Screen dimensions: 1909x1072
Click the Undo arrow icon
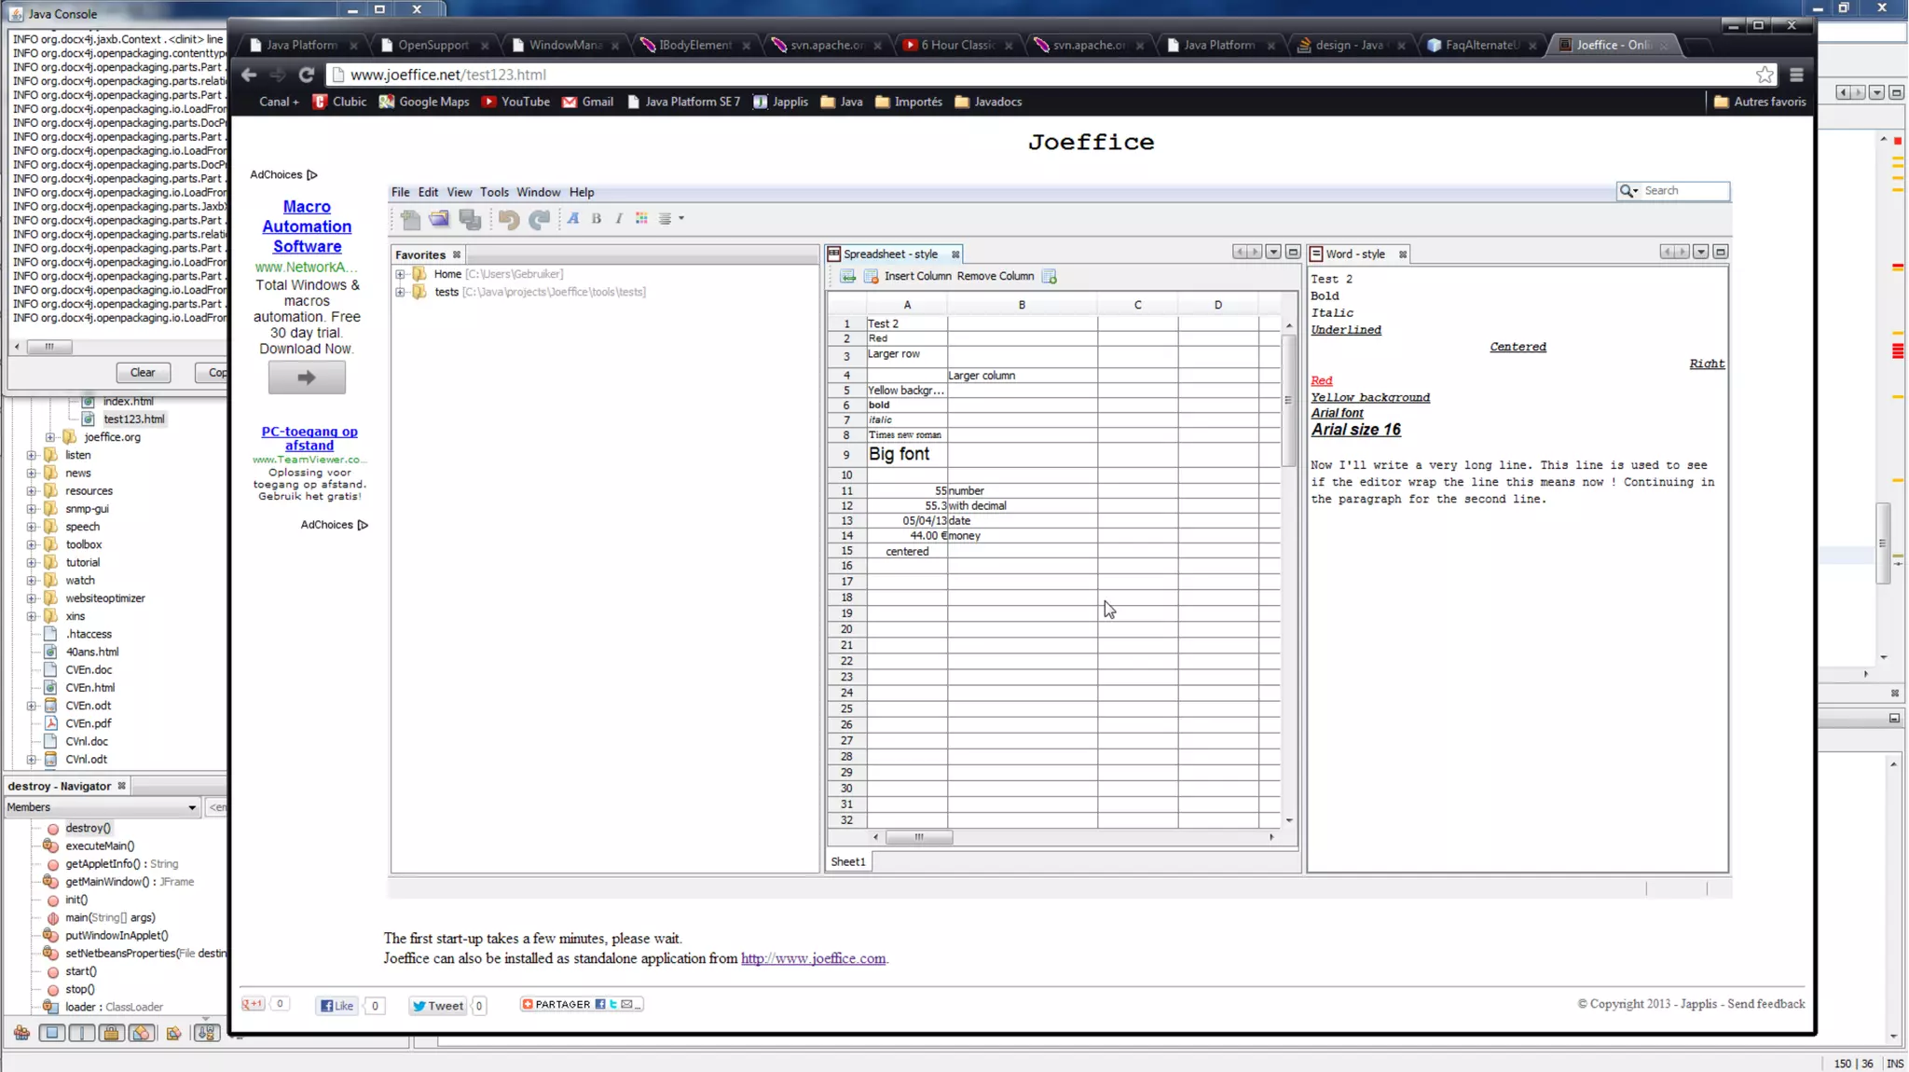(x=508, y=219)
